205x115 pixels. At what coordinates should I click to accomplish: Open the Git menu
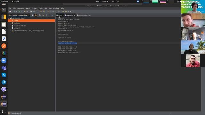[x=46, y=8]
